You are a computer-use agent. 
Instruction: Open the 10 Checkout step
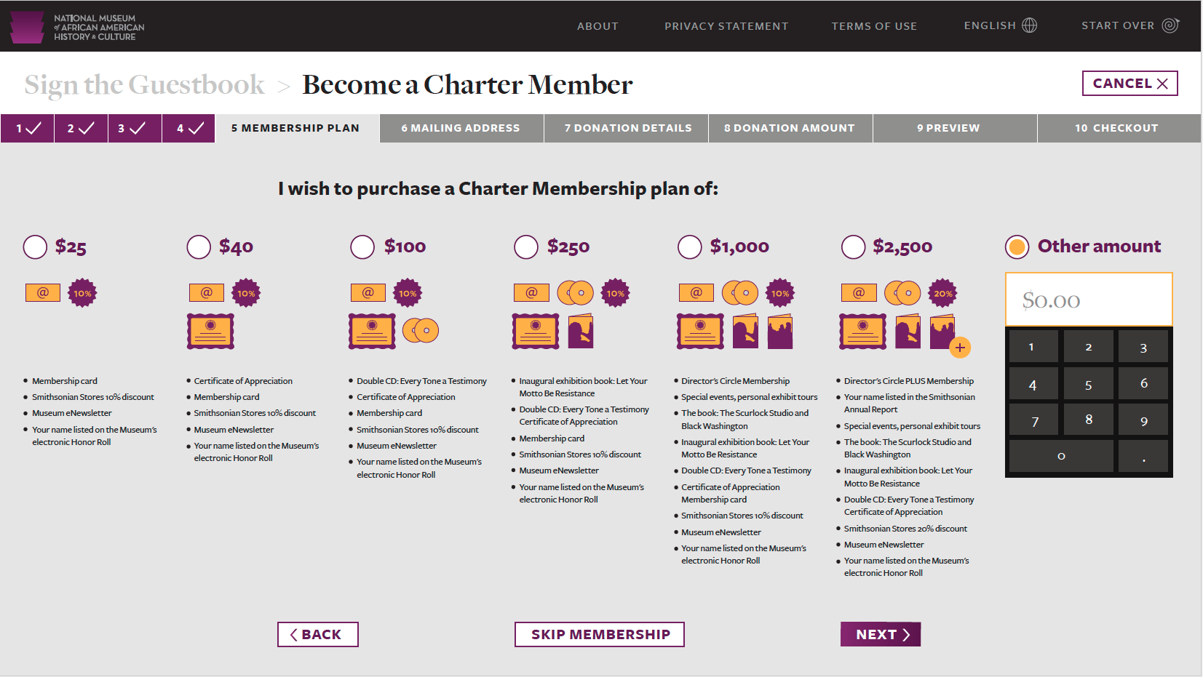tap(1119, 128)
